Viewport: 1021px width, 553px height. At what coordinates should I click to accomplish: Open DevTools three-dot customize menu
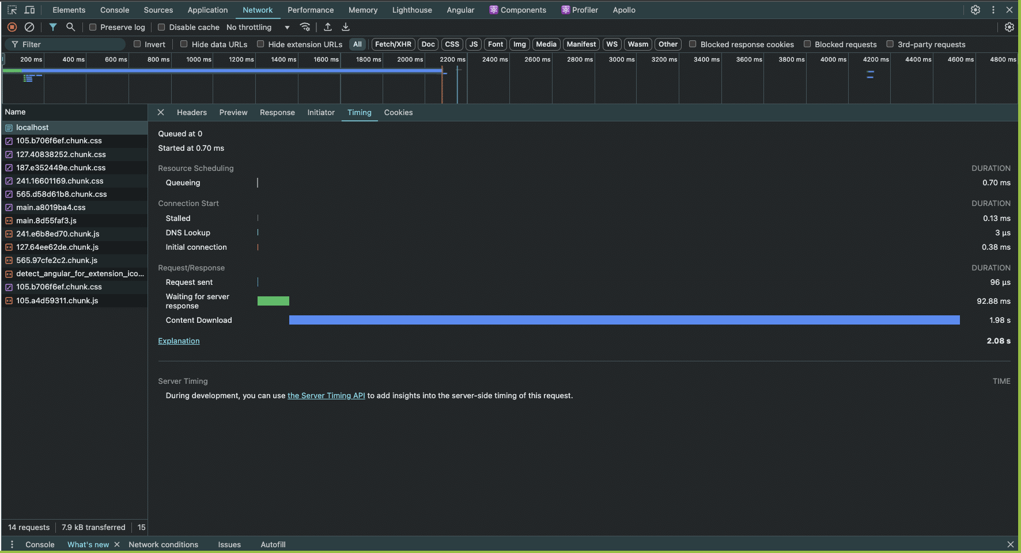[993, 10]
